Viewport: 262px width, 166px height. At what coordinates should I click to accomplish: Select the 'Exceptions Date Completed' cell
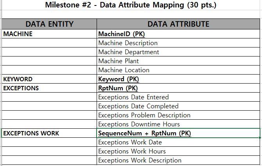pos(178,106)
